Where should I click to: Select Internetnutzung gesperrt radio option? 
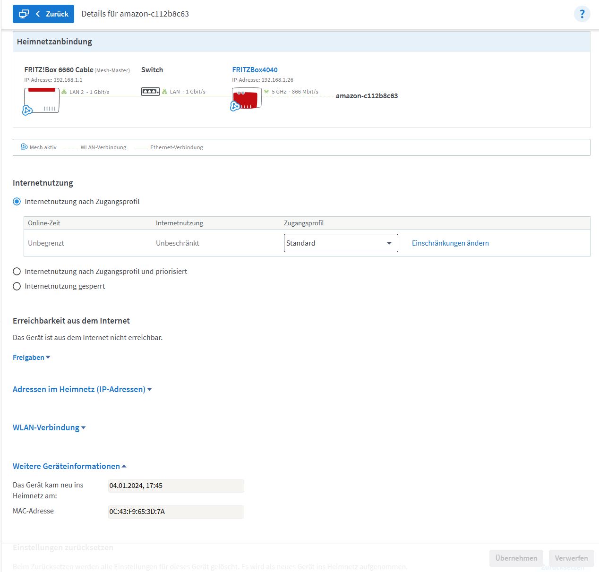17,286
